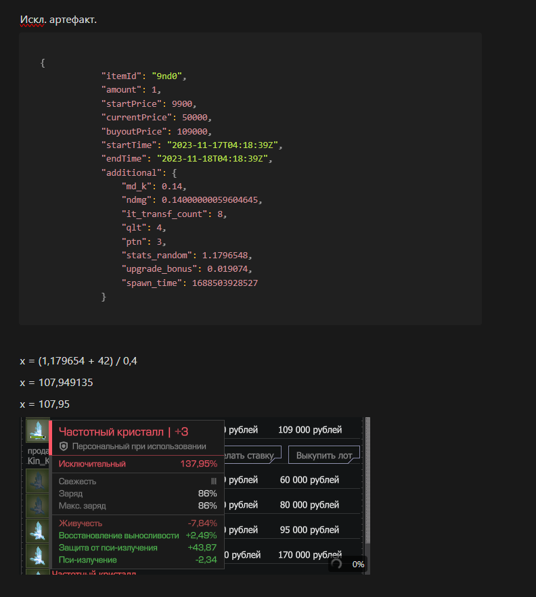Select the second artifact icon in auction list
This screenshot has width=536, height=597.
pyautogui.click(x=37, y=481)
